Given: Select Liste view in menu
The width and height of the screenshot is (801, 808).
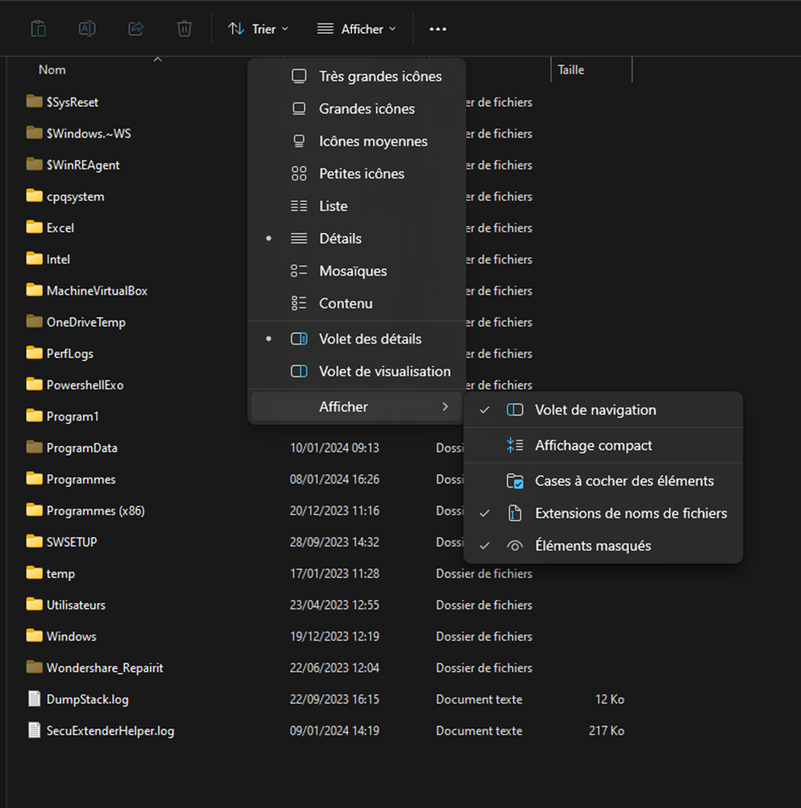Looking at the screenshot, I should click(x=333, y=206).
